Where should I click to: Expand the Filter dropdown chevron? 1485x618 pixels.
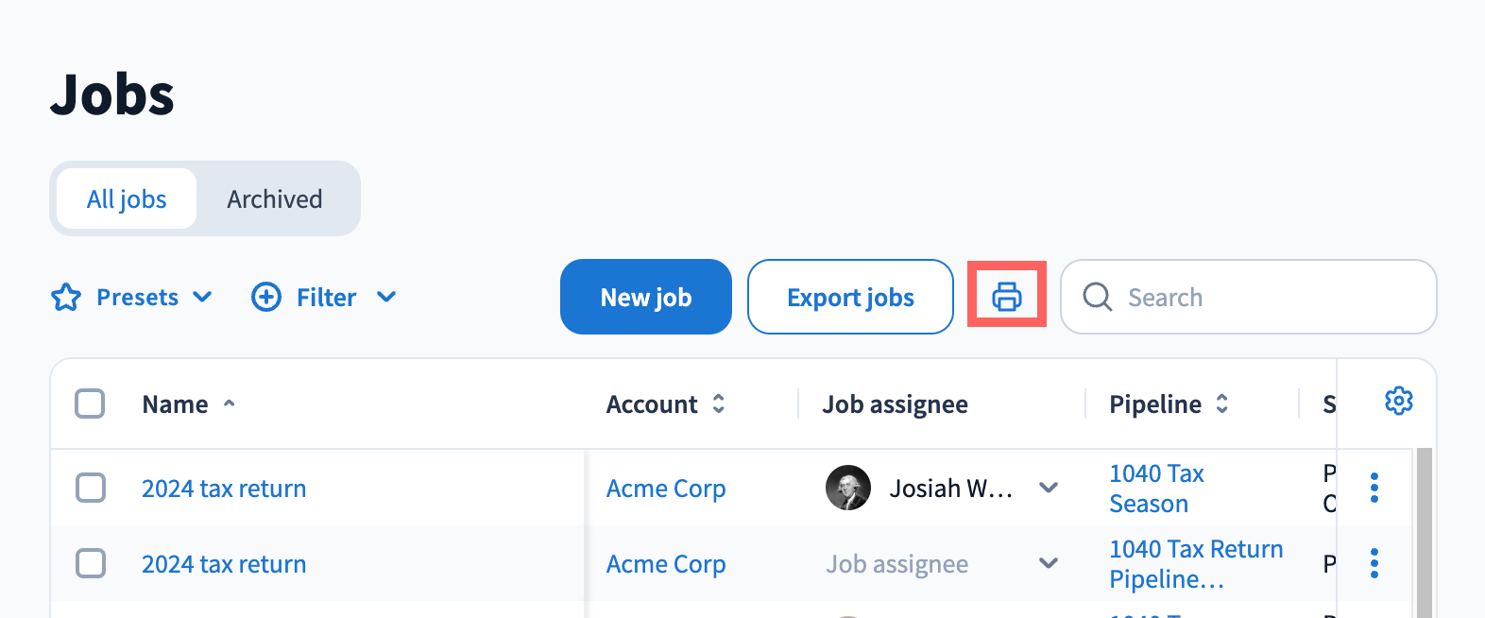point(385,297)
